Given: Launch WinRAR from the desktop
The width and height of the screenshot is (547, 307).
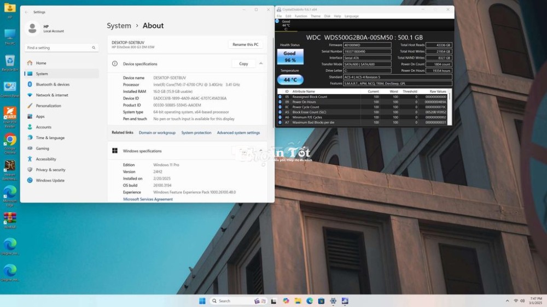Looking at the screenshot, I should [10, 220].
